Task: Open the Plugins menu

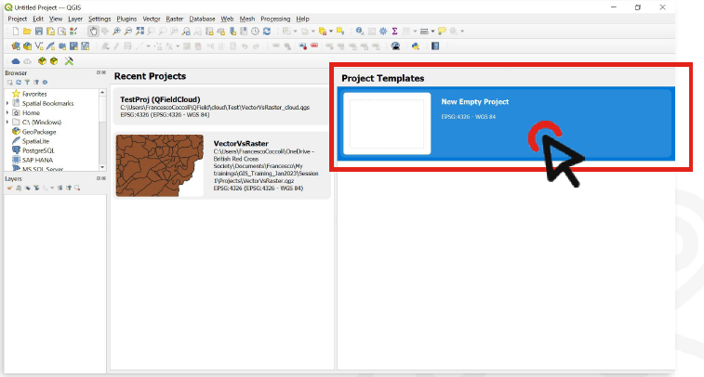Action: point(126,19)
